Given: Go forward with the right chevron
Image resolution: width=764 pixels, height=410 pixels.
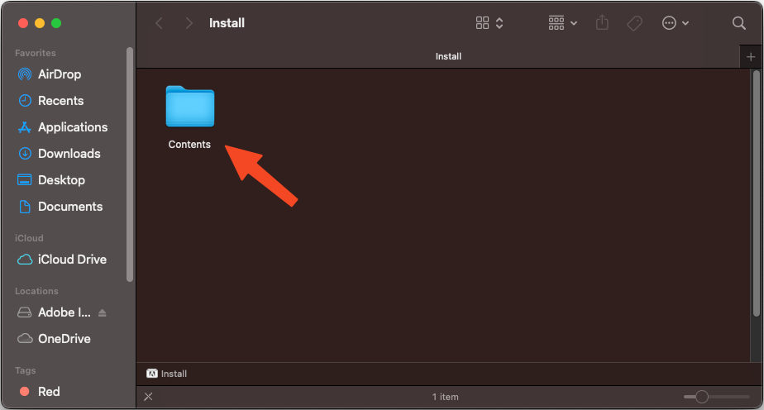Looking at the screenshot, I should coord(189,23).
